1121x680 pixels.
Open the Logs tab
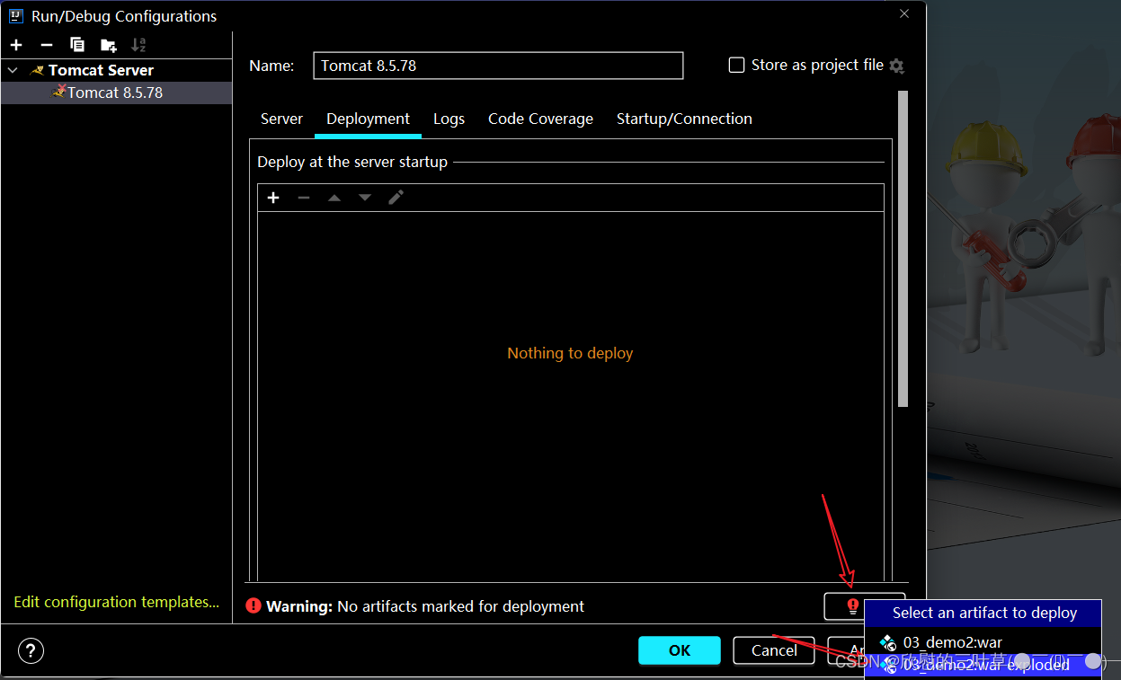point(449,119)
